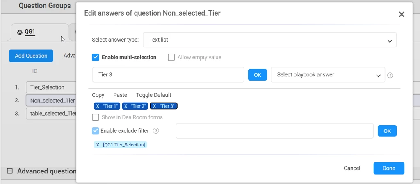Screen dimensions: 420x184
Task: Open Select playbook answer dropdown
Action: point(328,75)
